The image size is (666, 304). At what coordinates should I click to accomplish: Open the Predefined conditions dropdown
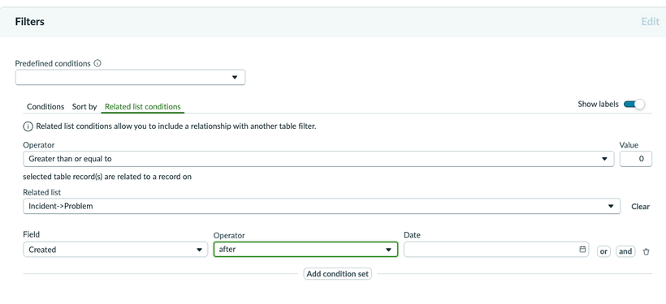pyautogui.click(x=130, y=77)
